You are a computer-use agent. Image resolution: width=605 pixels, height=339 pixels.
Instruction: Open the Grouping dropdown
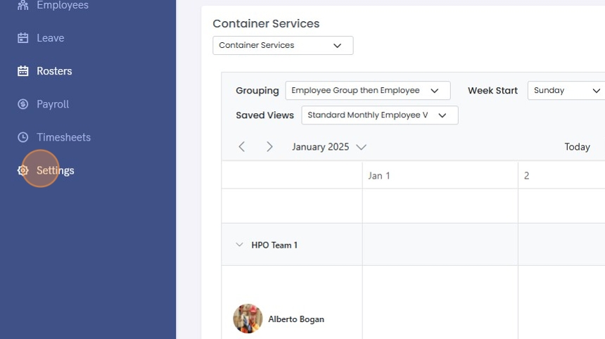[367, 91]
